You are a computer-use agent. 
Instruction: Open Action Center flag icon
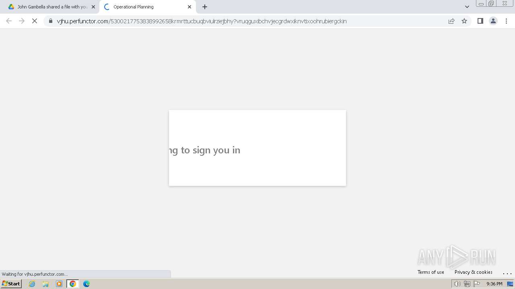[x=477, y=284]
